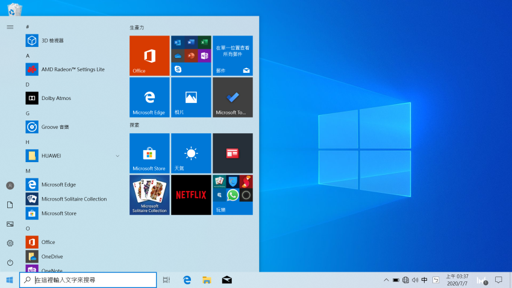This screenshot has width=512, height=288.
Task: Open File Explorer on taskbar
Action: pos(207,280)
